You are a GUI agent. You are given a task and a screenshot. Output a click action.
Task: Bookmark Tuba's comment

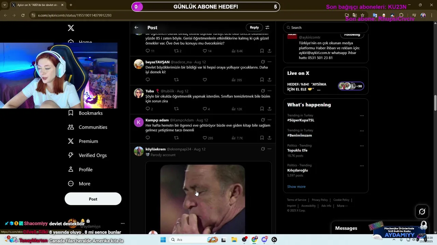[x=262, y=109]
